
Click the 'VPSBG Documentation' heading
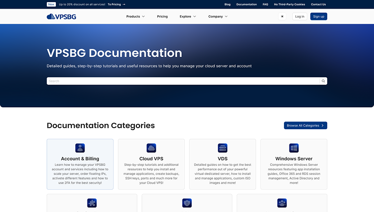point(114,53)
